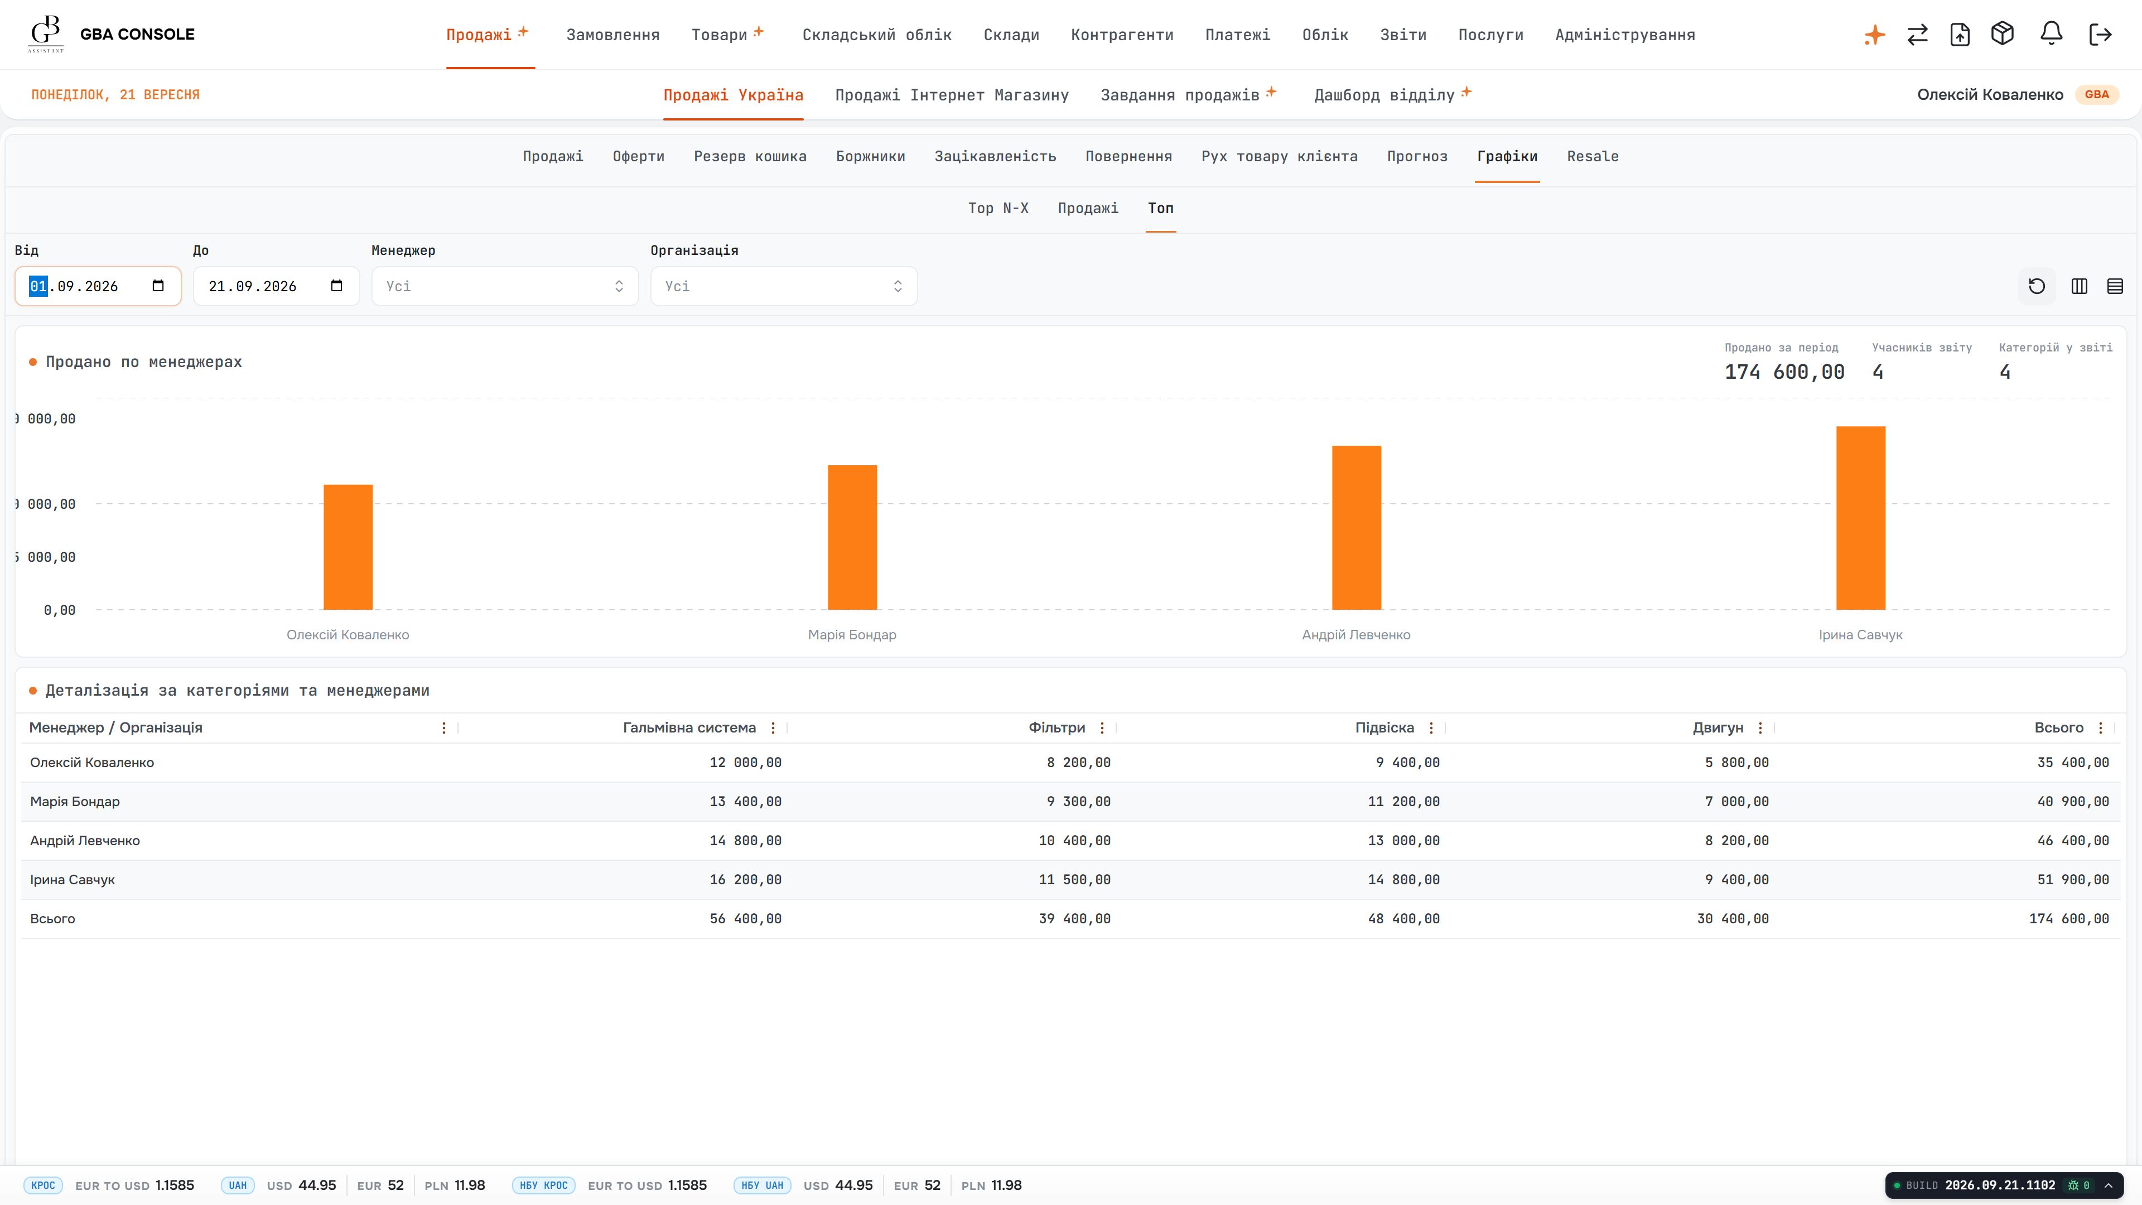This screenshot has height=1205, width=2142.
Task: Open the package box icon in header
Action: (x=2003, y=34)
